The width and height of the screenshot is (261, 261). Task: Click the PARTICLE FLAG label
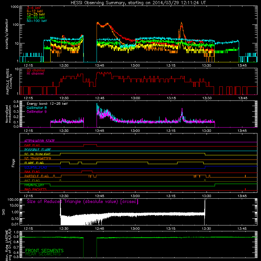coord(37,176)
